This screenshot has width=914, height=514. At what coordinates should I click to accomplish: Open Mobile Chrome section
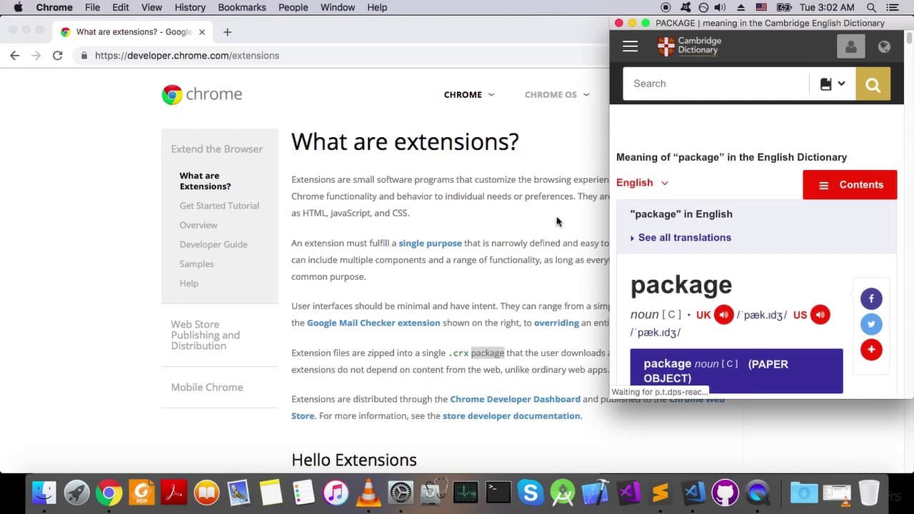click(207, 387)
